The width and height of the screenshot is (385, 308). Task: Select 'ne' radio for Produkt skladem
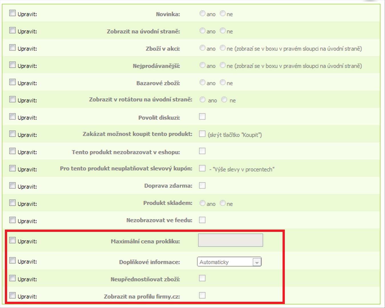[x=223, y=203]
